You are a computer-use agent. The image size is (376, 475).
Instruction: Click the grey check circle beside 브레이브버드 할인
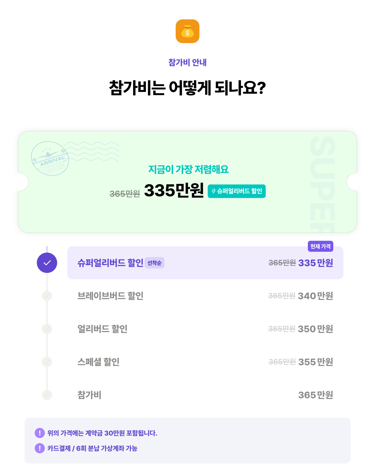click(47, 296)
